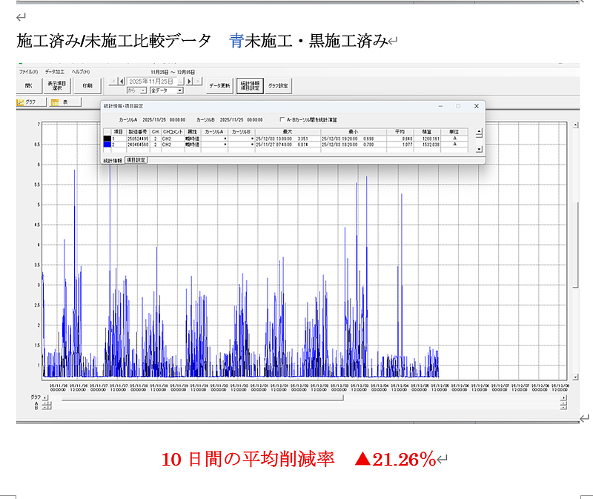
Task: Open the データ加工 menu
Action: tap(55, 72)
